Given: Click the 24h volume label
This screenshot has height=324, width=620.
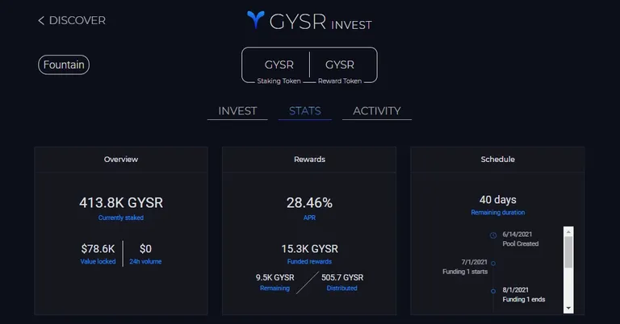Looking at the screenshot, I should pos(145,262).
